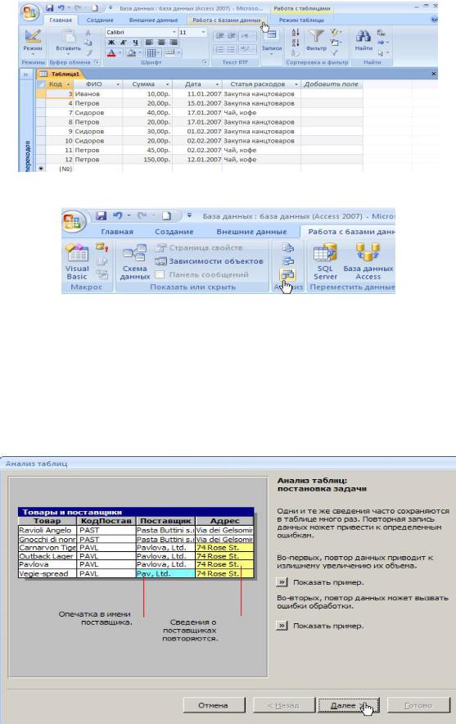Click the top icon in Анализ group
Image resolution: width=456 pixels, height=724 pixels.
[x=287, y=248]
